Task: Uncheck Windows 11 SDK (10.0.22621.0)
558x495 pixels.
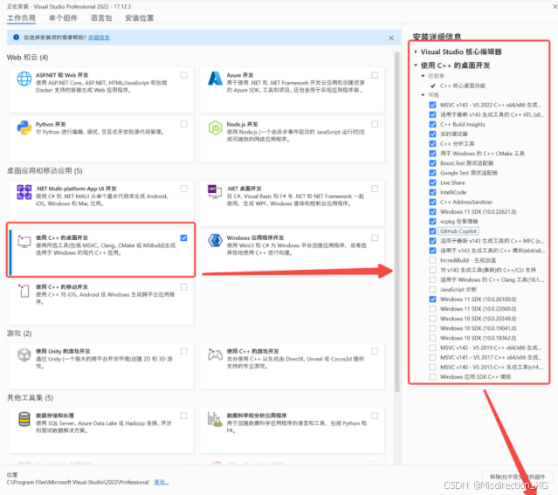Action: (x=432, y=212)
